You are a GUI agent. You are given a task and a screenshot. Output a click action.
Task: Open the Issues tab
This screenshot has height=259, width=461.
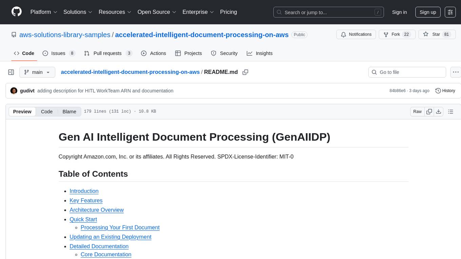[x=59, y=53]
